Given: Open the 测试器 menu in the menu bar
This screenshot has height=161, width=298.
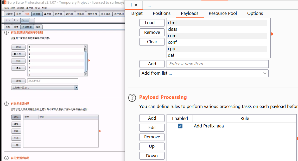Looking at the screenshot, I should (21, 8).
